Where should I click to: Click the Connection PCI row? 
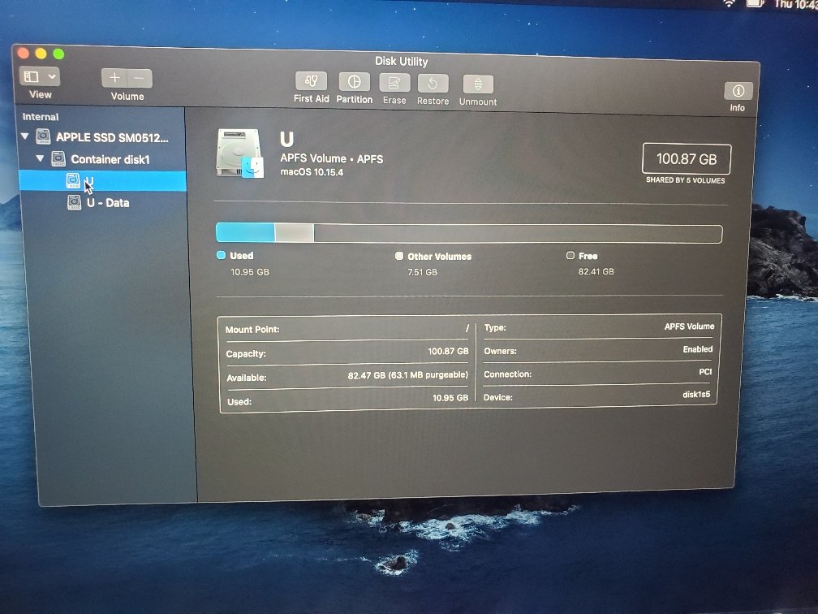point(597,373)
